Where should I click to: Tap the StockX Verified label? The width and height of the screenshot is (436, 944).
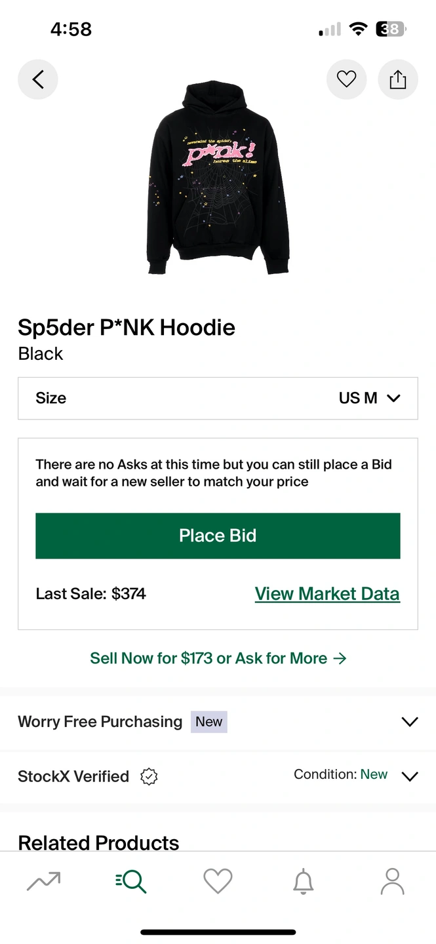coord(73,776)
